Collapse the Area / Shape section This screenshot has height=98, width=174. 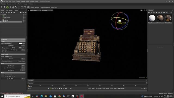click(x=13, y=54)
